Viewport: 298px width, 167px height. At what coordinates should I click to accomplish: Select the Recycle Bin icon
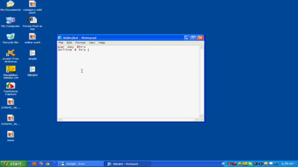pyautogui.click(x=10, y=38)
